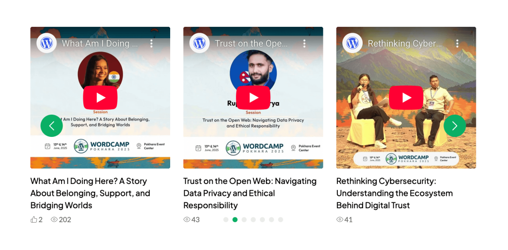Go to previous slide with green arrow

click(52, 125)
